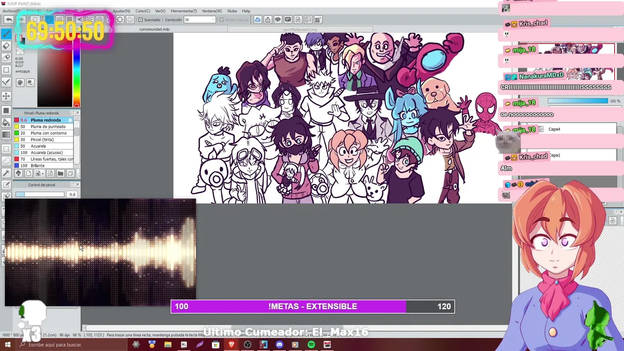The width and height of the screenshot is (624, 351).
Task: Click the brush script icon
Action: [x=50, y=174]
